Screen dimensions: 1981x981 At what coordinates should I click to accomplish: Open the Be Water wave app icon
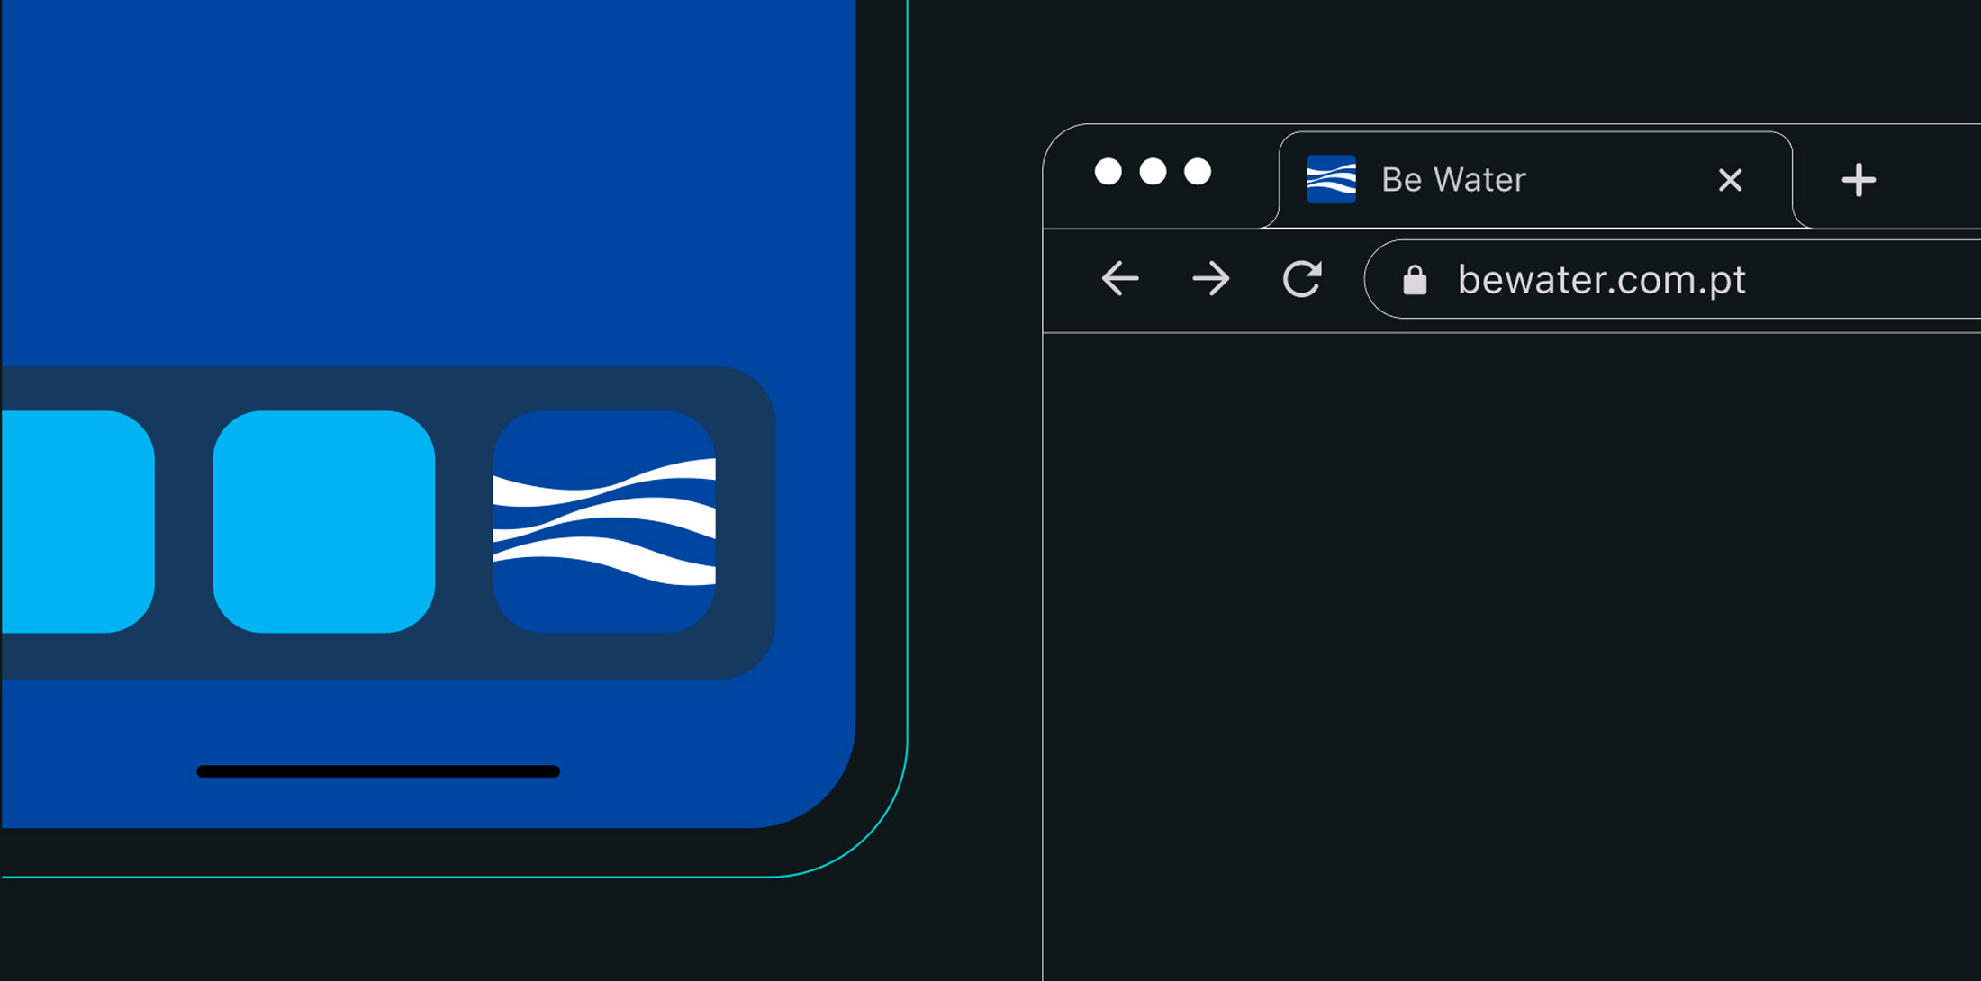[x=604, y=522]
